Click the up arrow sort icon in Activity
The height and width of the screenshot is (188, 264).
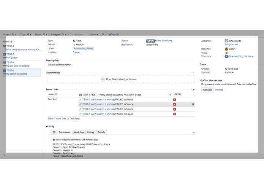[194, 133]
